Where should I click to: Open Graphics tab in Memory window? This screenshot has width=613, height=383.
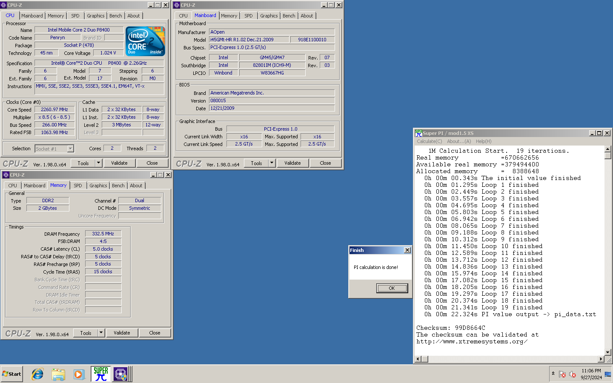98,186
